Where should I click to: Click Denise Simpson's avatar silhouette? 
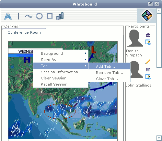135,38
